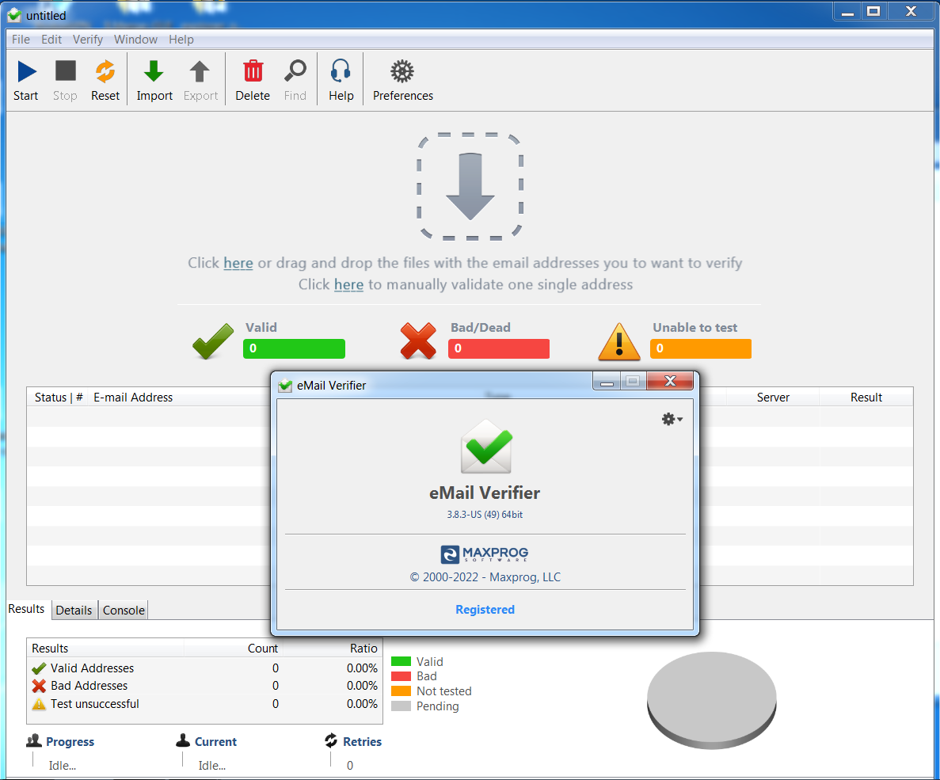This screenshot has height=780, width=940.
Task: Click the green Import arrow icon
Action: (x=154, y=72)
